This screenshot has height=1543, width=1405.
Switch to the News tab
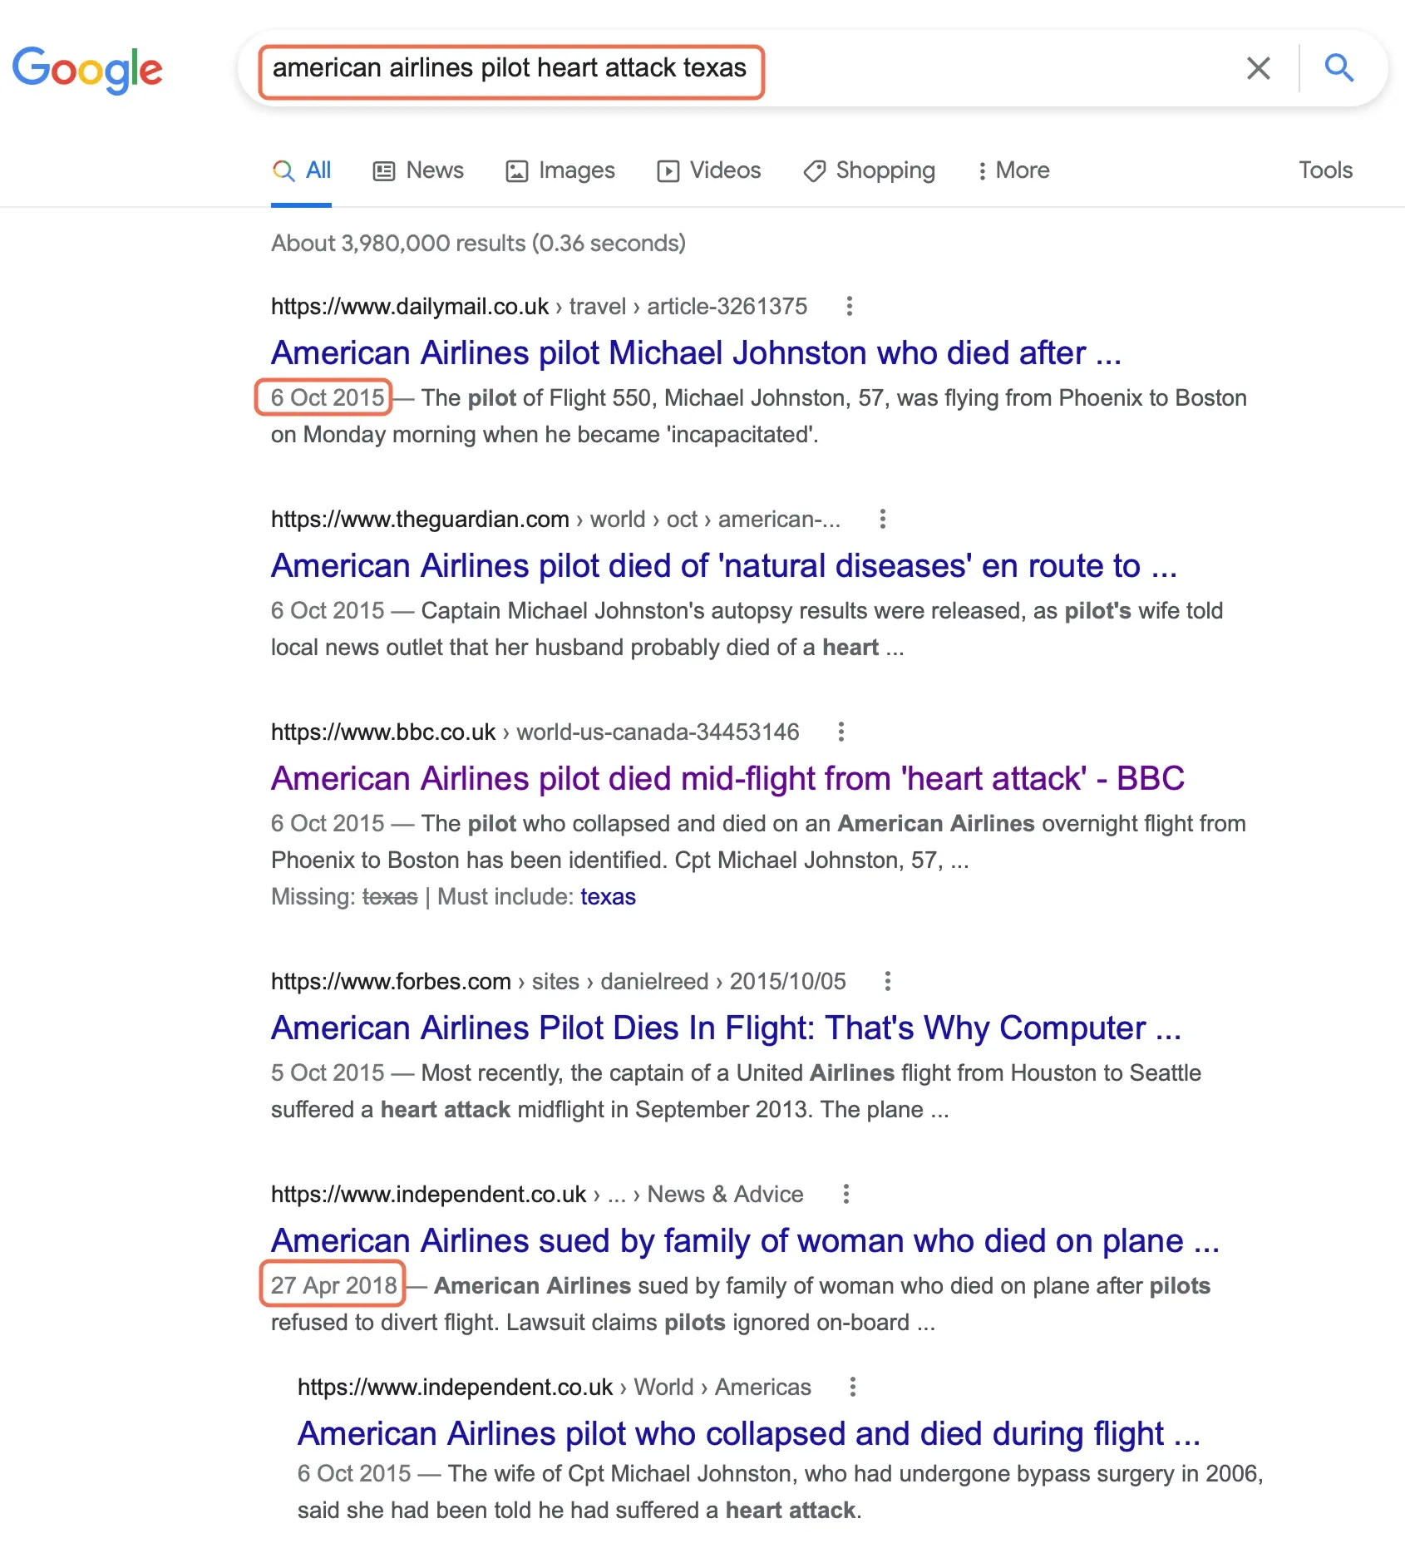coord(417,170)
